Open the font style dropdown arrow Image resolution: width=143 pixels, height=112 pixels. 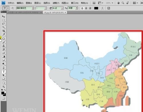(x=45, y=8)
